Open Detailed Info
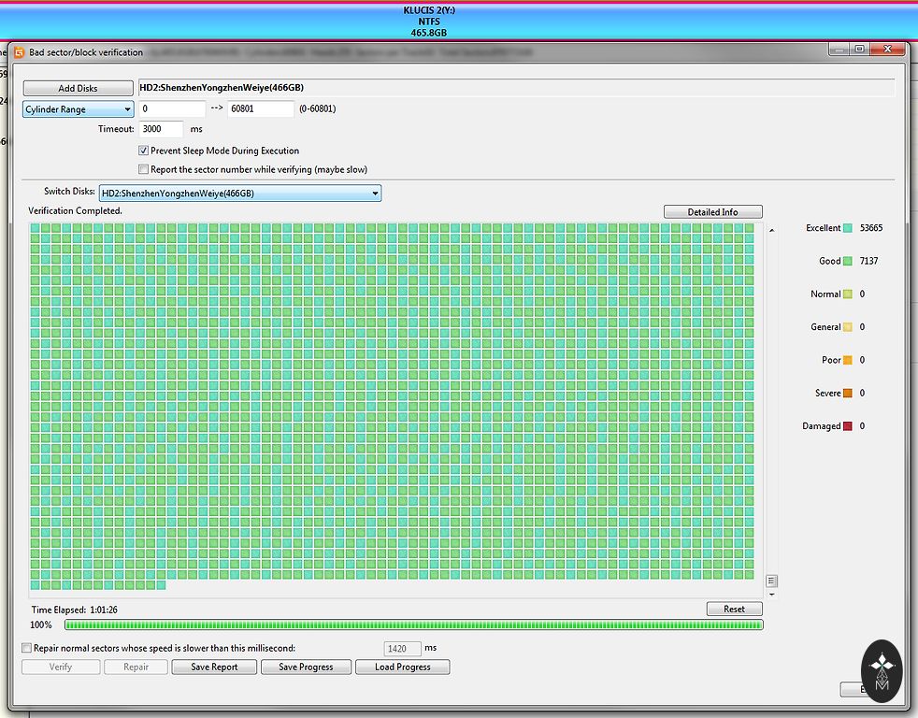The width and height of the screenshot is (918, 718). (x=712, y=212)
